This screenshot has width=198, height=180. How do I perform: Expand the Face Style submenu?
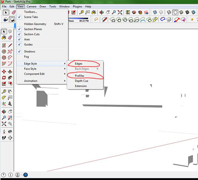coord(30,69)
